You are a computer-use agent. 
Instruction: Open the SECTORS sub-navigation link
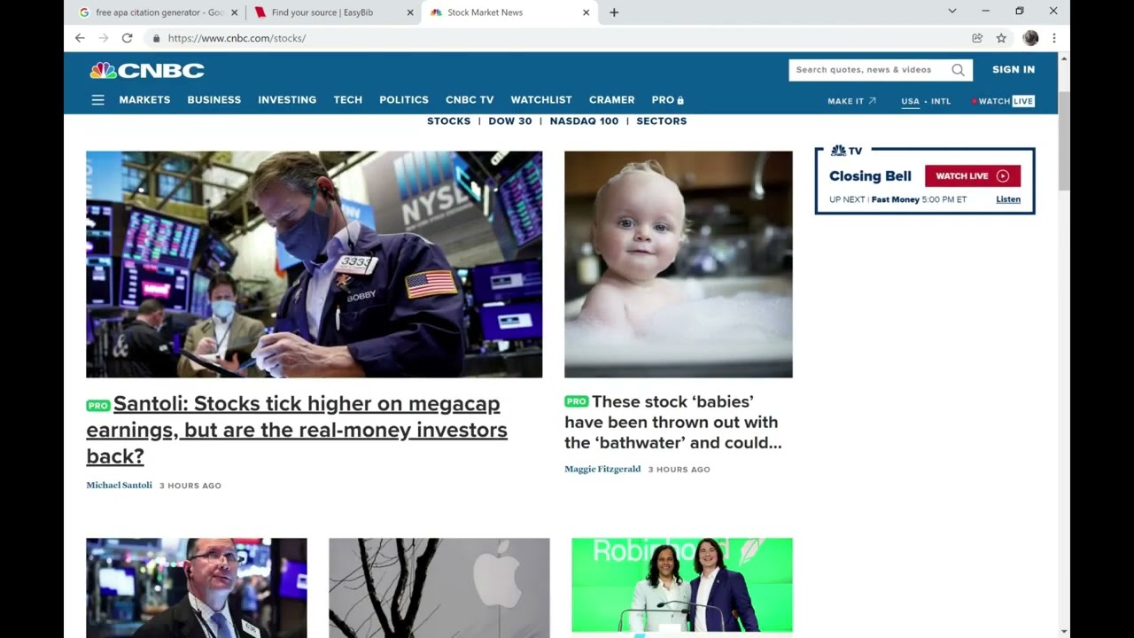click(x=661, y=121)
